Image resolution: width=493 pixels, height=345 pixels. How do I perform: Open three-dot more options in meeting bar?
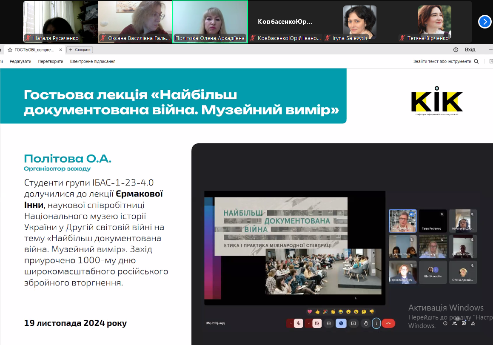point(376,323)
